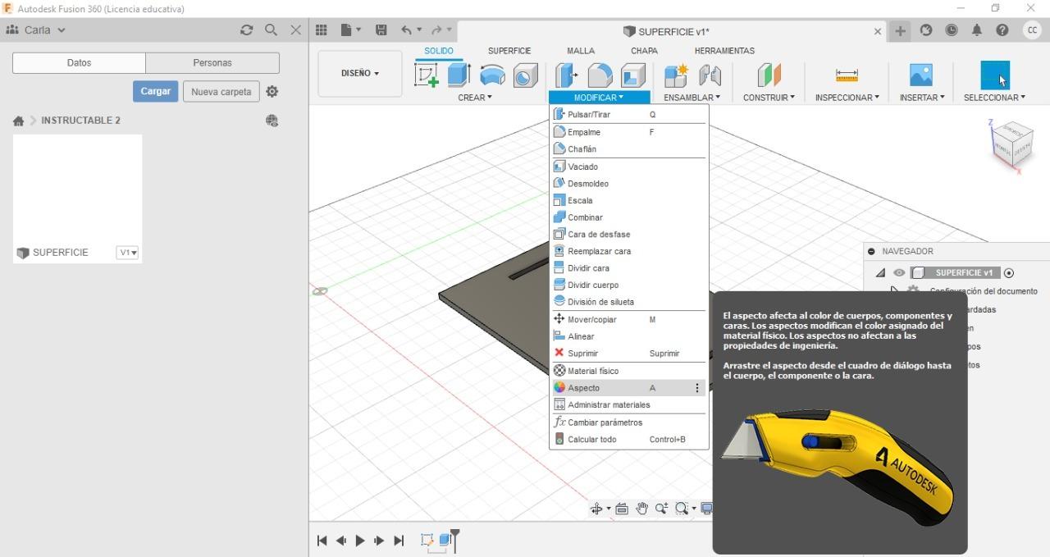Choose Aspecto from Modificar menu
This screenshot has height=557, width=1050.
(628, 388)
